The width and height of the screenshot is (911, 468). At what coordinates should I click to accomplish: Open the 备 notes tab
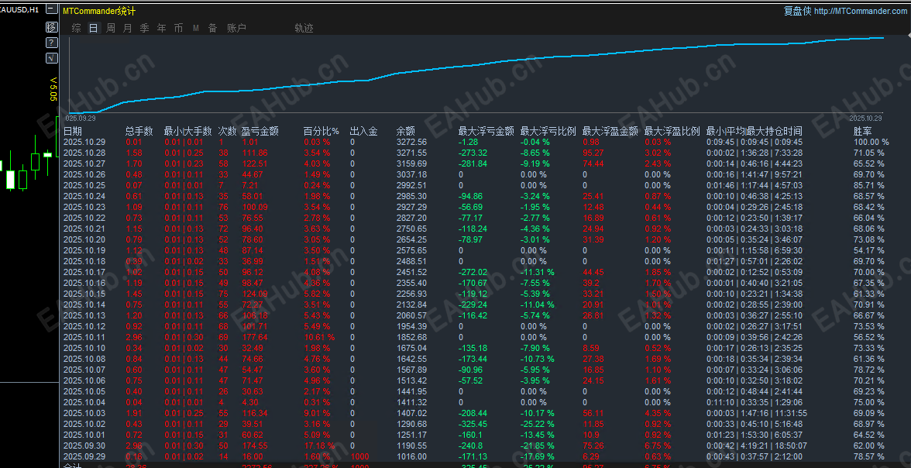(212, 28)
